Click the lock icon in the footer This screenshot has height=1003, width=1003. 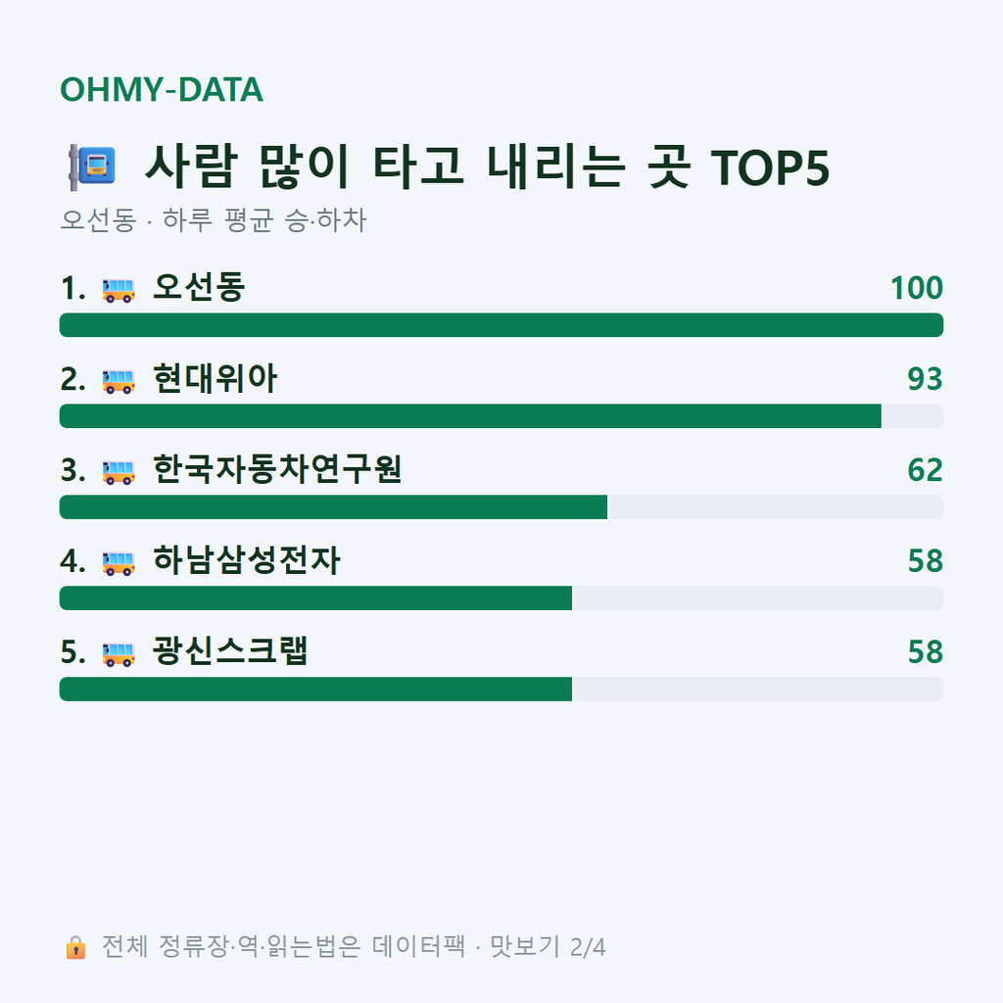[x=75, y=947]
